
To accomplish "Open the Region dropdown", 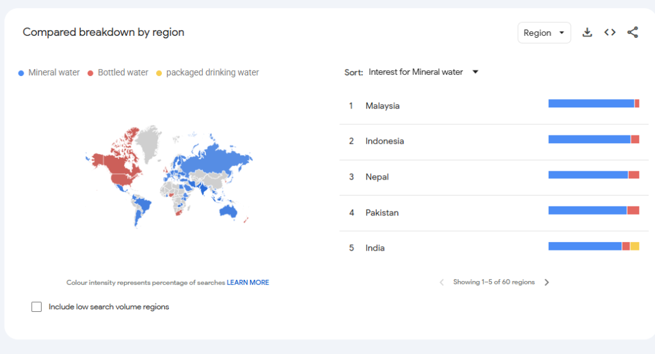I will coord(544,33).
